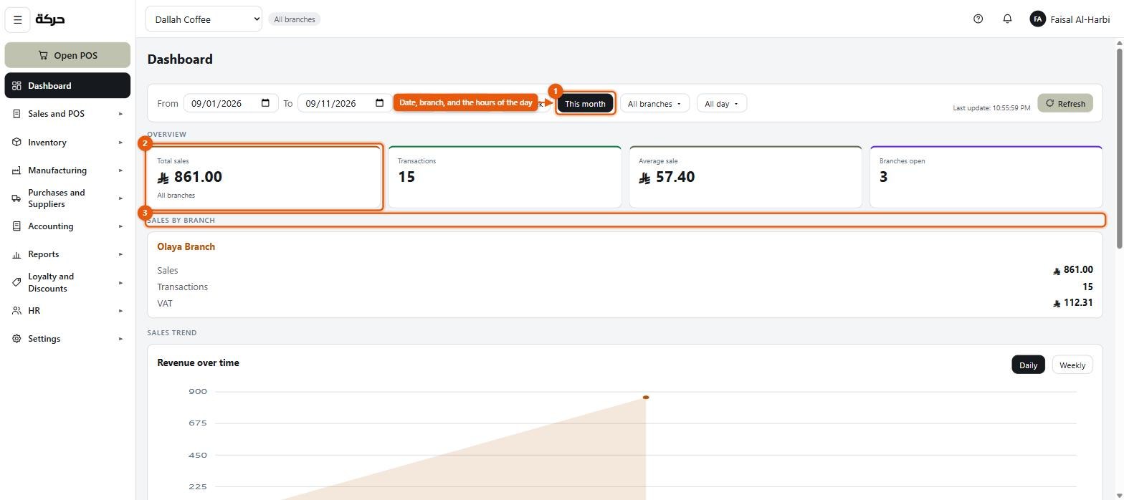Click the Total sales 861.00 card
This screenshot has height=500, width=1124.
264,177
